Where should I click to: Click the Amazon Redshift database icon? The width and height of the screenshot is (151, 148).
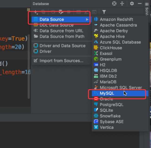pos(96,19)
